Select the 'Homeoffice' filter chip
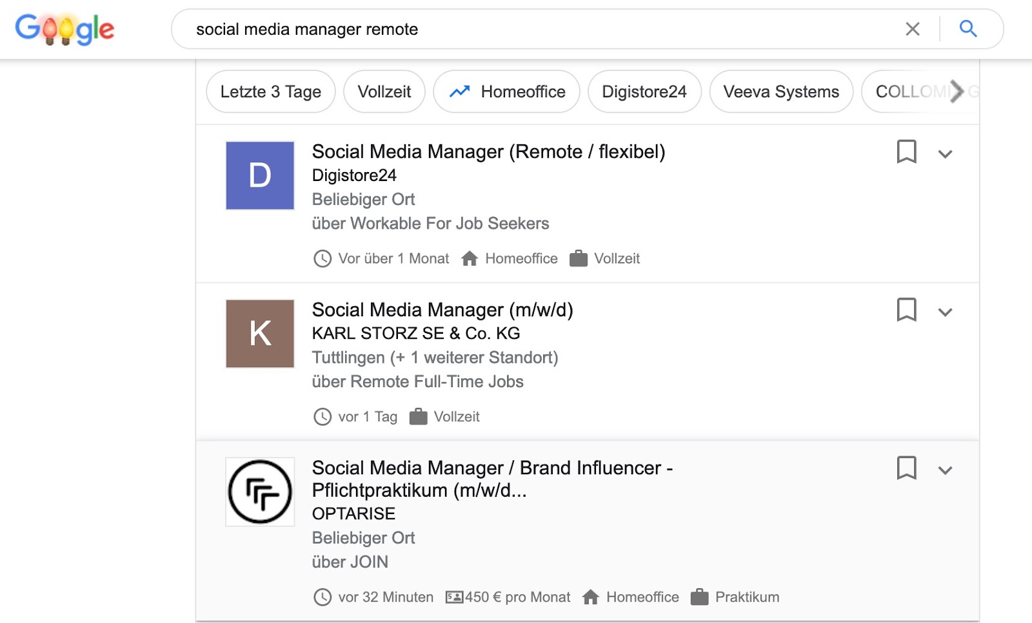The height and width of the screenshot is (623, 1032). pos(506,91)
